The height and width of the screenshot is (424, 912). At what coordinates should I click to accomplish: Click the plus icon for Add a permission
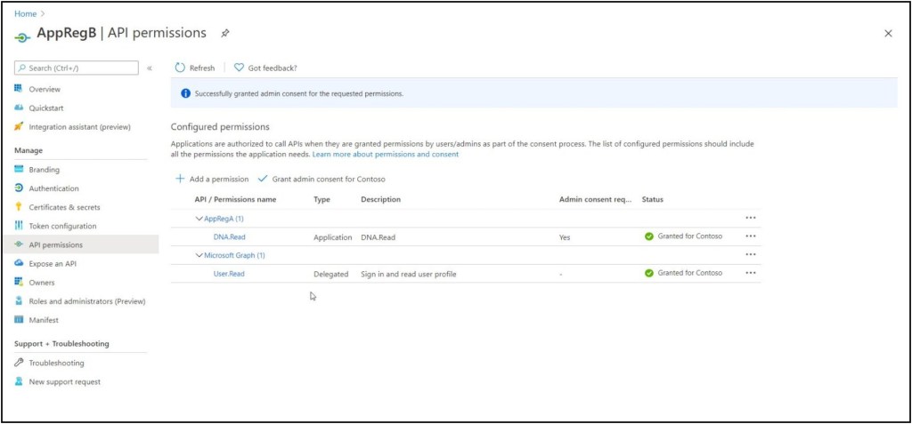click(180, 179)
